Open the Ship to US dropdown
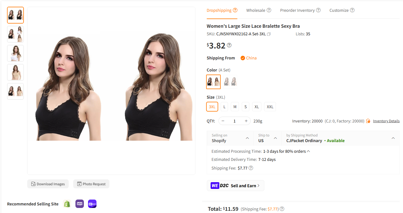Image resolution: width=403 pixels, height=213 pixels. coord(275,138)
